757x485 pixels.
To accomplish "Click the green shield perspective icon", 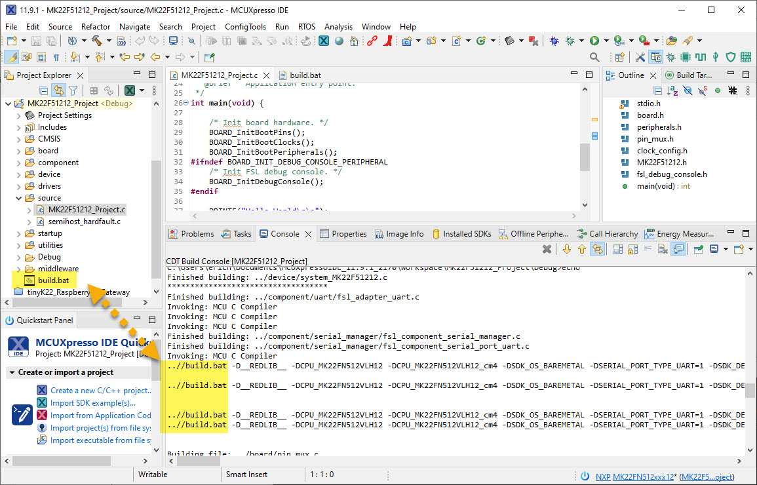I will [731, 58].
